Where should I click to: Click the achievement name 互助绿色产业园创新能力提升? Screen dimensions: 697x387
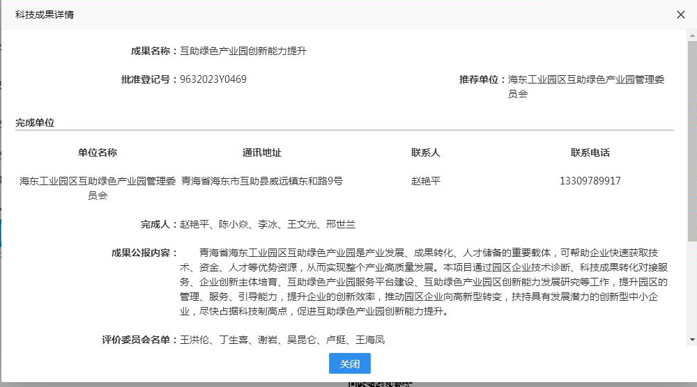point(243,51)
